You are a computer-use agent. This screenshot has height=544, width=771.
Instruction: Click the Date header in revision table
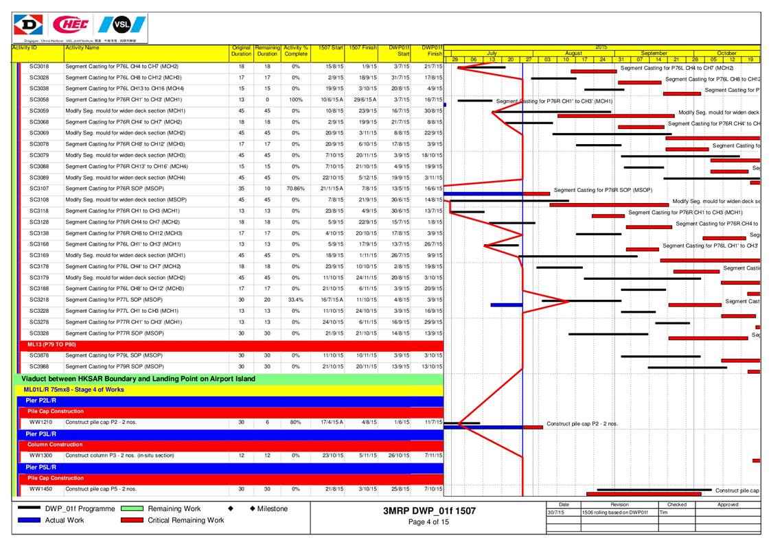point(564,505)
